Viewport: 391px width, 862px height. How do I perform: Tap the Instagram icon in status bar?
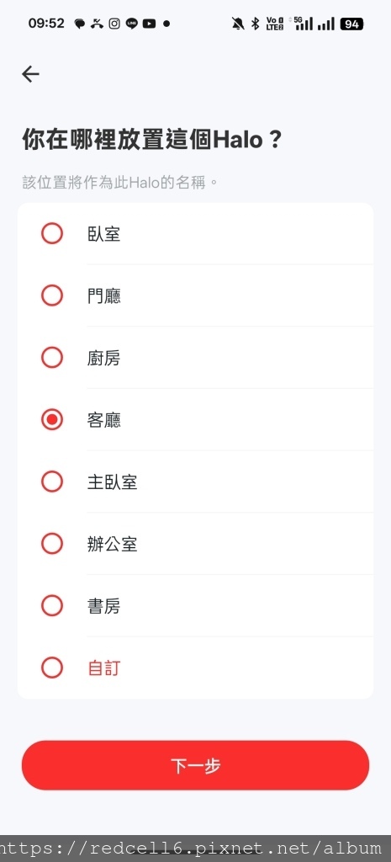(x=114, y=24)
